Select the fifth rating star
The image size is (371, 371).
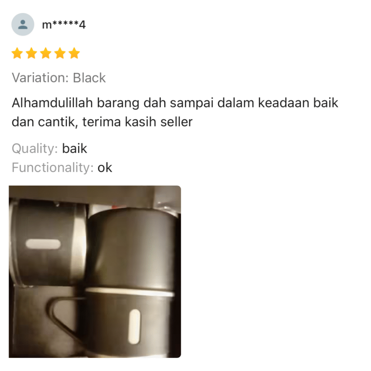pos(74,53)
